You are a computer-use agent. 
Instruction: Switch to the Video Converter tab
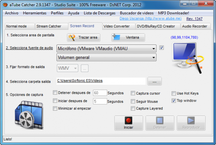point(119,26)
